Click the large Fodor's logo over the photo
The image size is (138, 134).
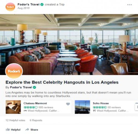14,71
